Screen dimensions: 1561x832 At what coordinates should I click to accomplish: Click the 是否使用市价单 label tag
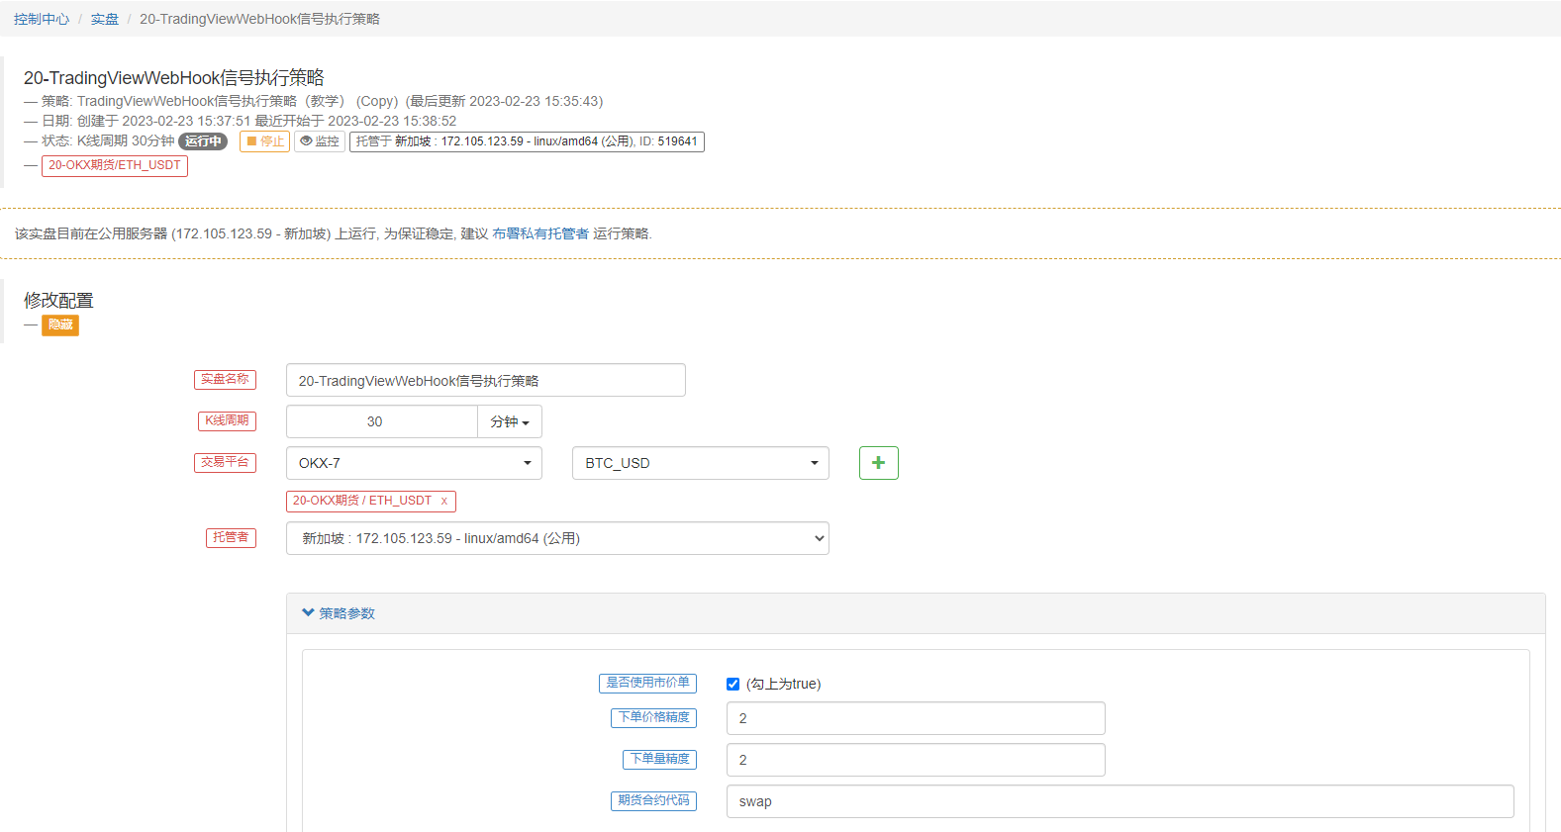coord(648,684)
